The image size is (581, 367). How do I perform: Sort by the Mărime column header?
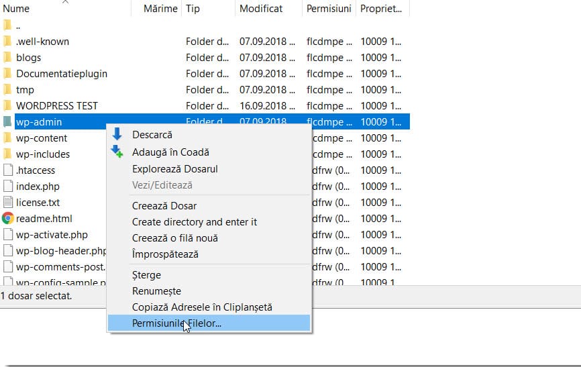[160, 9]
